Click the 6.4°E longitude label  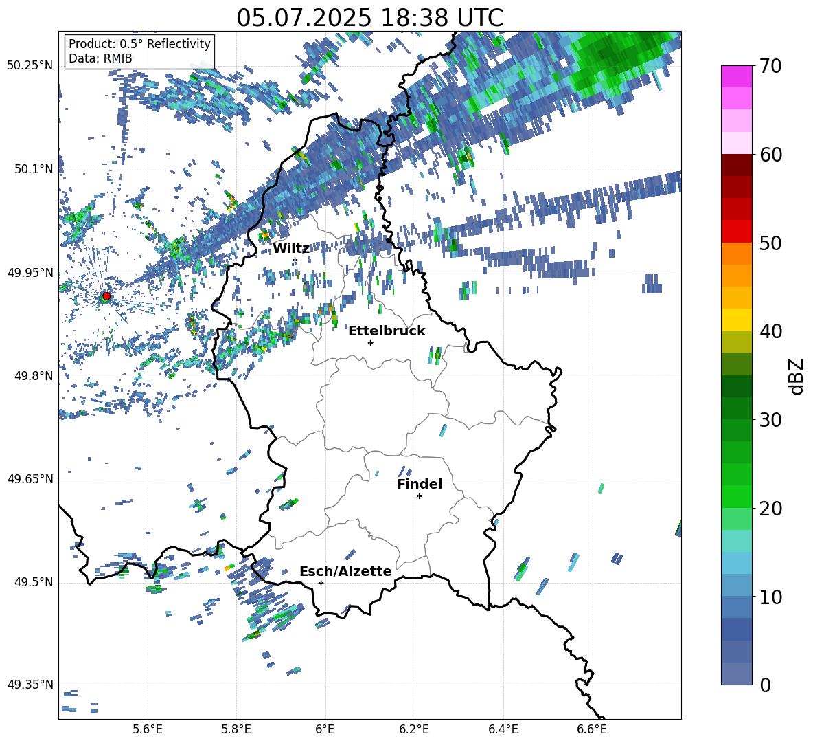503,729
